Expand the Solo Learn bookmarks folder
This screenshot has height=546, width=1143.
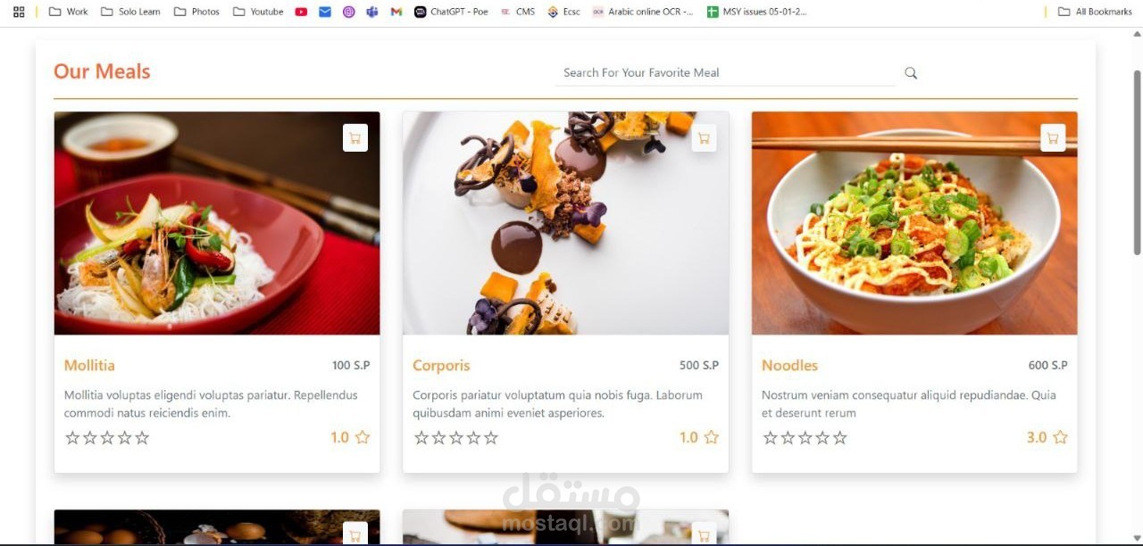point(130,12)
